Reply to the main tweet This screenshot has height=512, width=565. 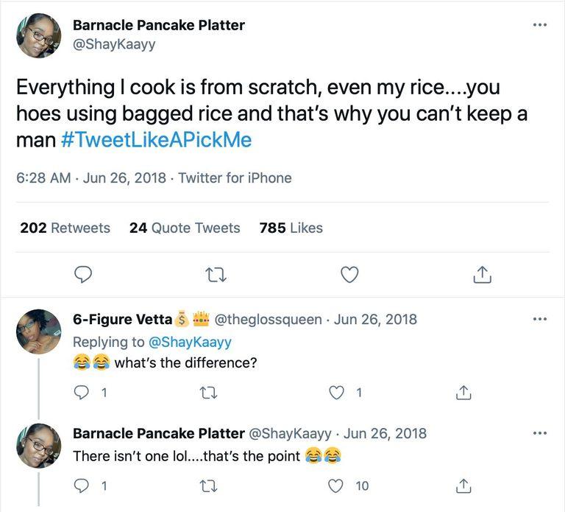click(x=84, y=275)
